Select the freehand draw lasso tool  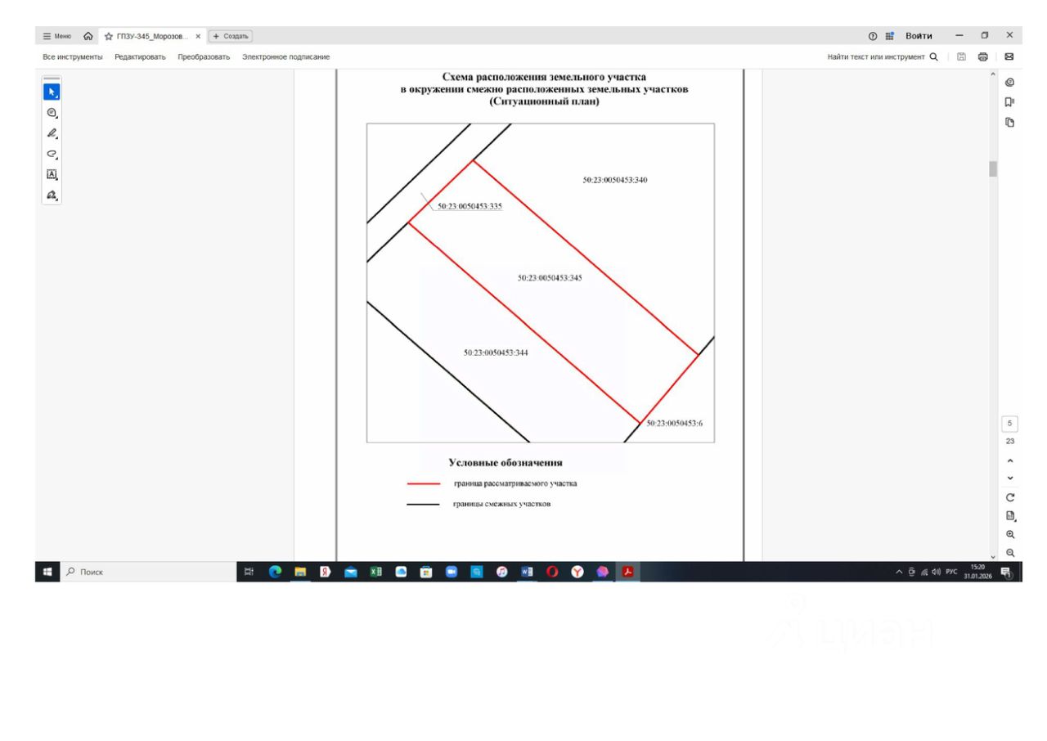52,154
